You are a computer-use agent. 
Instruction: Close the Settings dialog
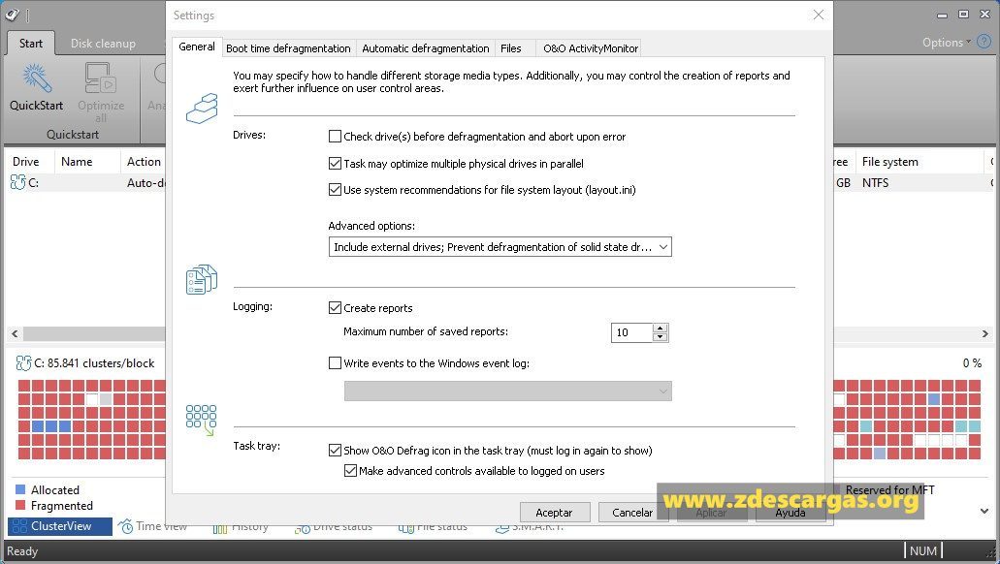(819, 15)
